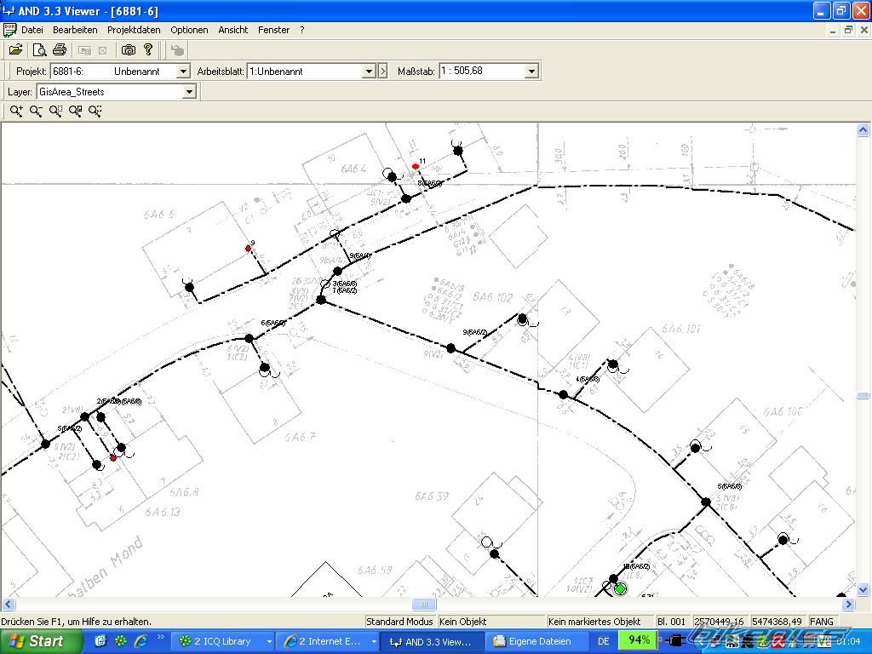Expand ICQ Library taskbar group arrow
This screenshot has width=872, height=654.
pos(269,642)
